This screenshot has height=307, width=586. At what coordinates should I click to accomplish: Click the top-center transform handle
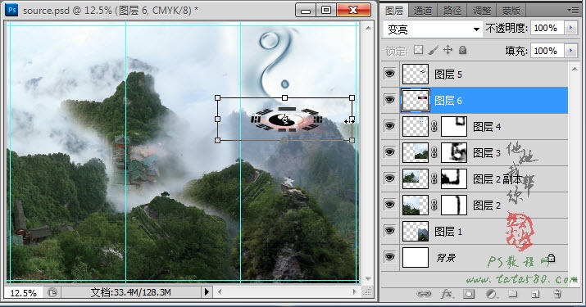(x=284, y=98)
